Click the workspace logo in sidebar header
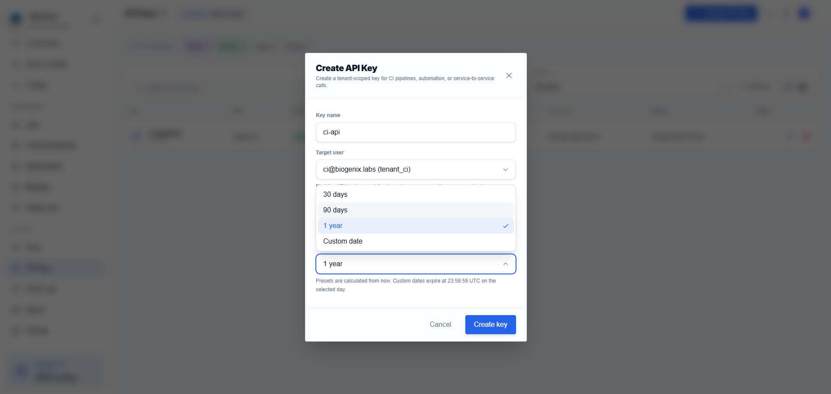Screen dimensions: 831x394 pyautogui.click(x=16, y=18)
